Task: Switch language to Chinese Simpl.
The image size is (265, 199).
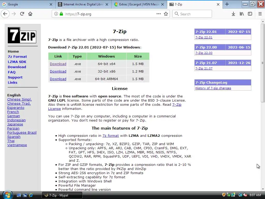Action: (x=19, y=99)
